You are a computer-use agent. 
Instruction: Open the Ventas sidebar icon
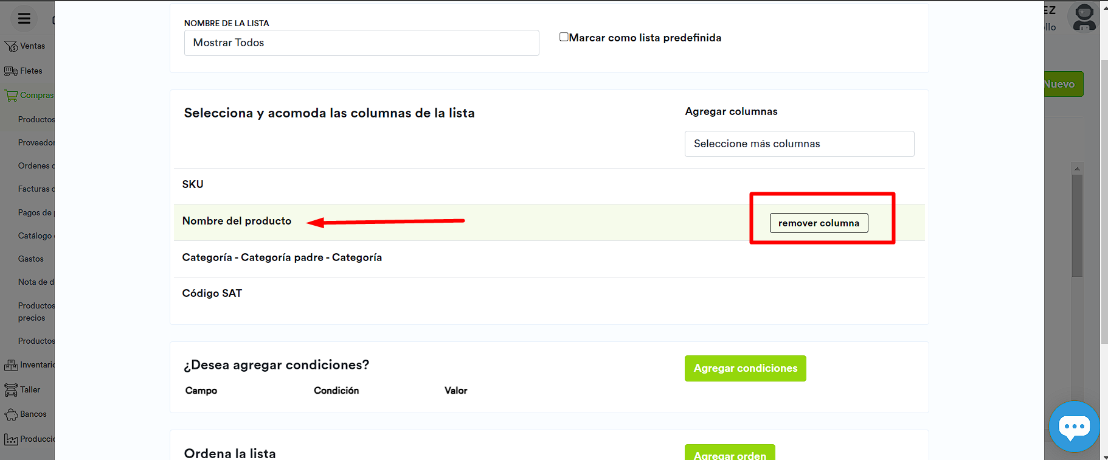click(11, 46)
